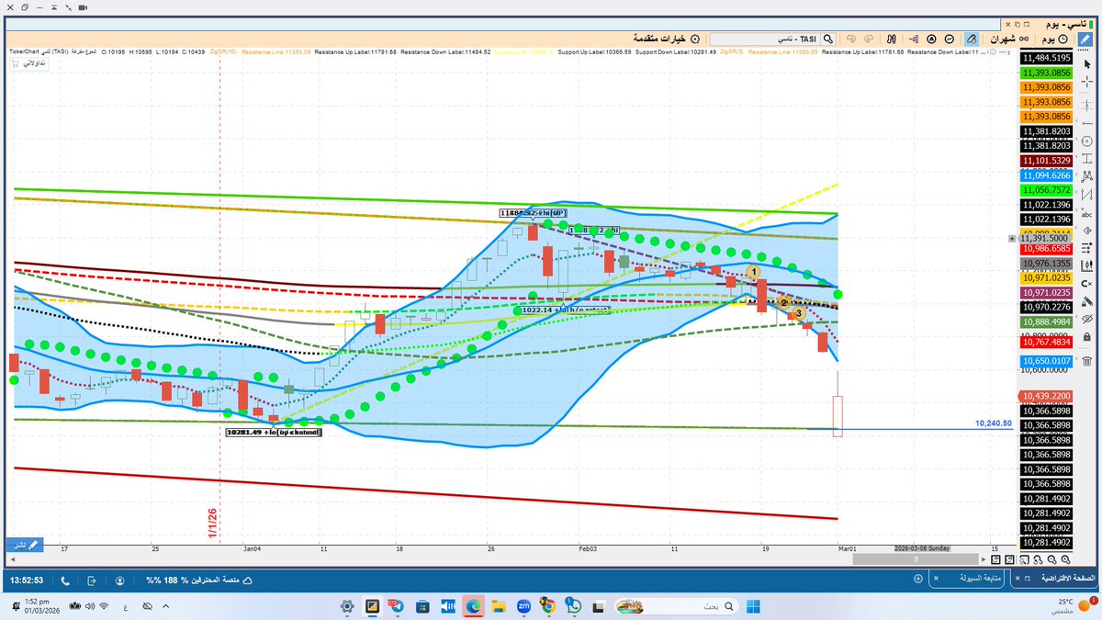Screen dimensions: 1102x620
Task: Open Zoom app from taskbar
Action: coord(523,606)
